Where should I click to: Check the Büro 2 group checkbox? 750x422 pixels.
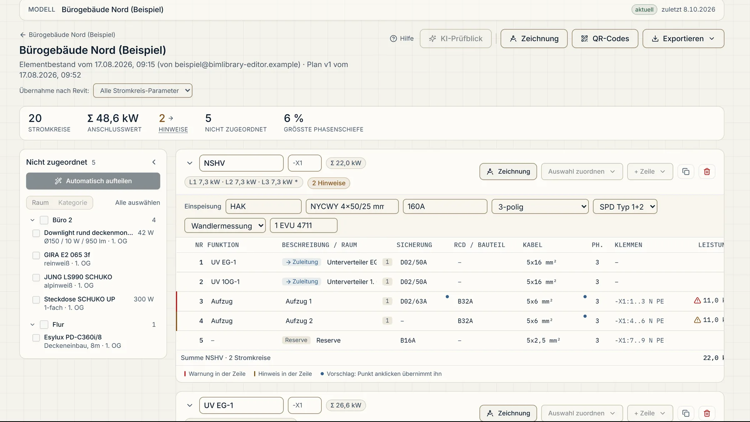(x=44, y=220)
